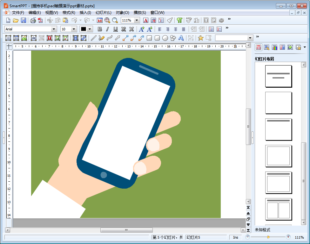Click the zoom in plus button

(x=288, y=237)
